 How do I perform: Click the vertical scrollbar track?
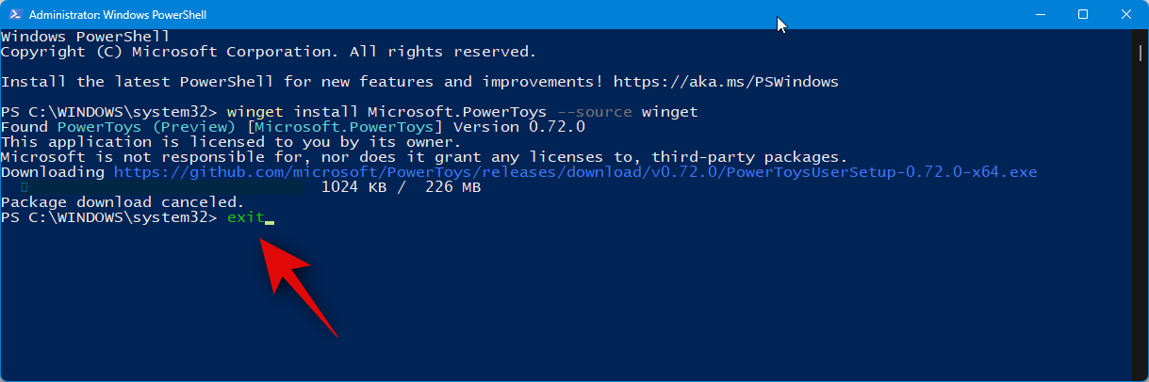point(1140,207)
